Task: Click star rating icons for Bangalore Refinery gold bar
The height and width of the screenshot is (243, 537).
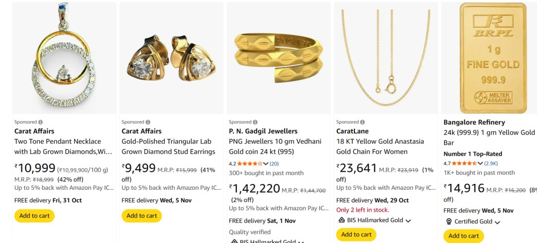Action: click(x=464, y=163)
